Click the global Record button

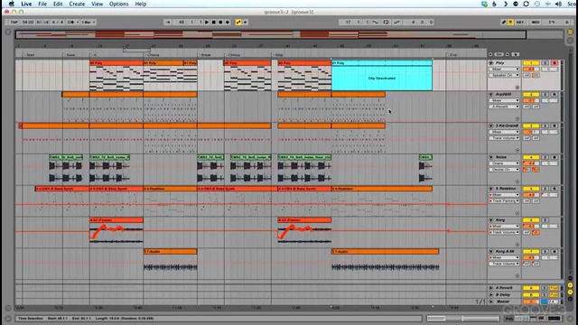pyautogui.click(x=220, y=22)
